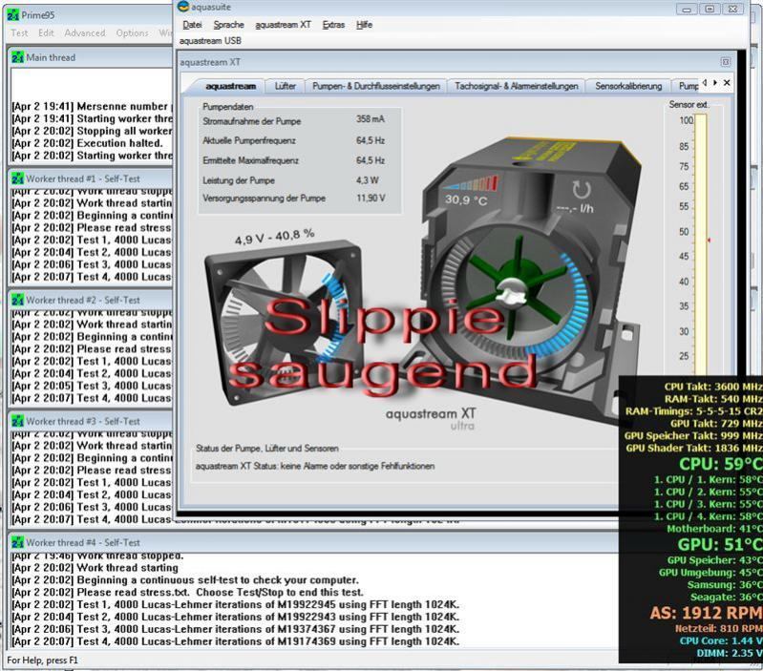Switch to the Lüfter tab
Viewport: 763px width, 671px height.
pos(286,86)
